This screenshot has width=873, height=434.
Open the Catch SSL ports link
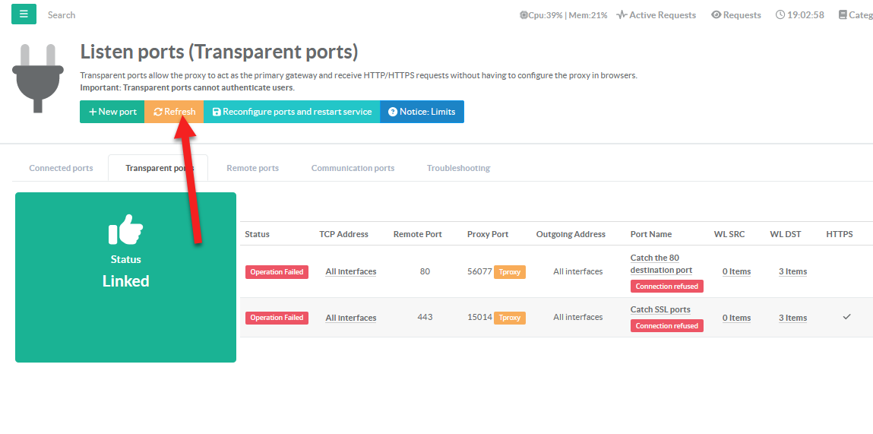659,310
